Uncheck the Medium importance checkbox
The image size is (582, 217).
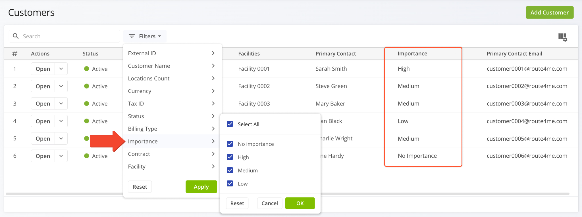point(230,170)
